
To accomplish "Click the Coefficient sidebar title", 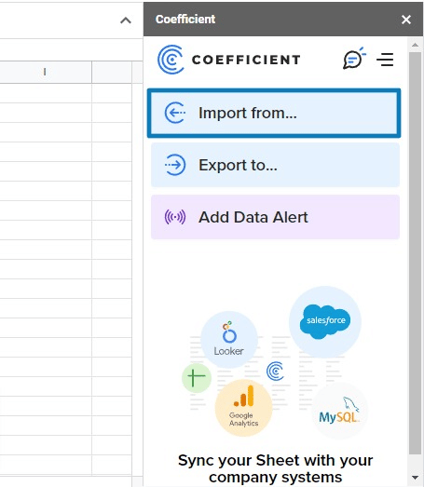I will click(x=185, y=20).
